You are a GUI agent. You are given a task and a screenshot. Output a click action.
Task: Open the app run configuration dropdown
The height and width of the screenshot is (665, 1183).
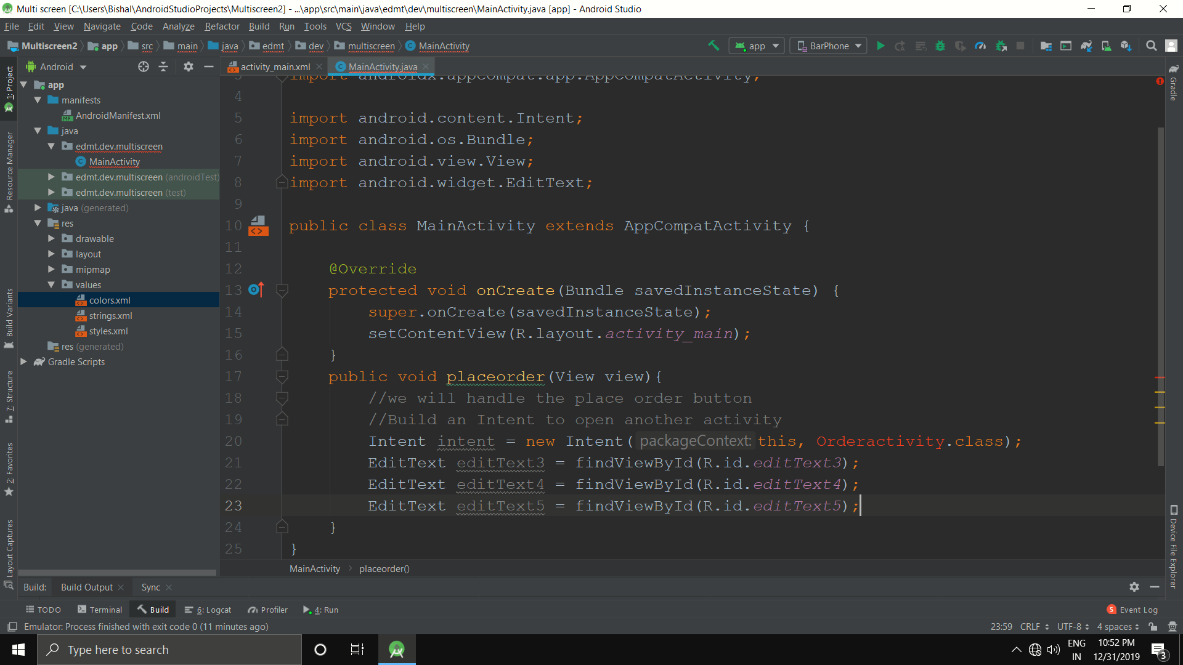(x=757, y=46)
